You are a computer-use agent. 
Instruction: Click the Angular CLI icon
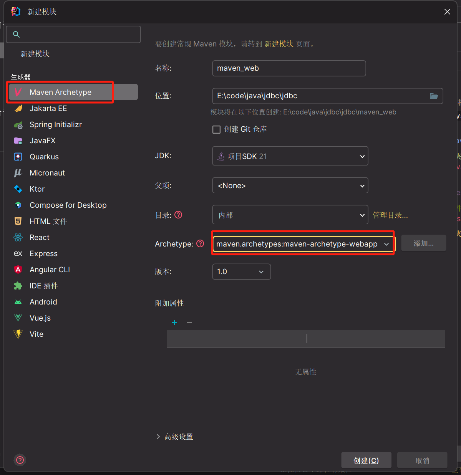click(18, 270)
